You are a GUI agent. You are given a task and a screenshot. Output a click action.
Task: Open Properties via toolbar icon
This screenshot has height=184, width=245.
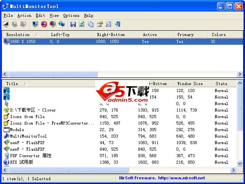[100, 24]
